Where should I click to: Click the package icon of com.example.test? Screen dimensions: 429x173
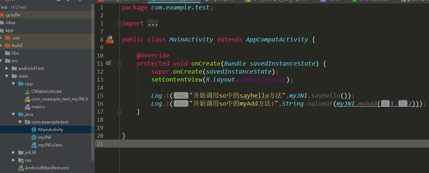[27, 122]
